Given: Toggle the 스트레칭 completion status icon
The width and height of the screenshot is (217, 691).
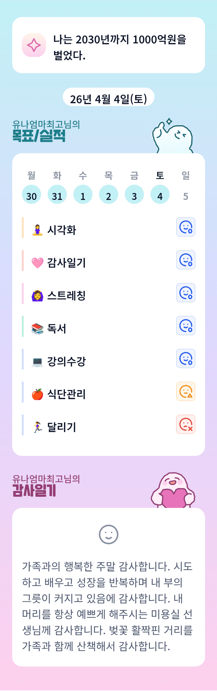Looking at the screenshot, I should 186,293.
